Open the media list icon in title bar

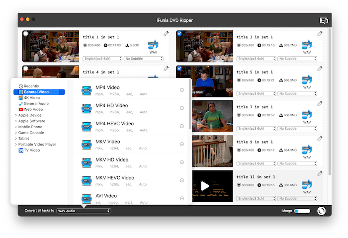pos(324,20)
